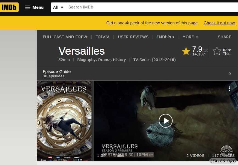
Task: Open USER REVIEWS
Action: pyautogui.click(x=133, y=37)
